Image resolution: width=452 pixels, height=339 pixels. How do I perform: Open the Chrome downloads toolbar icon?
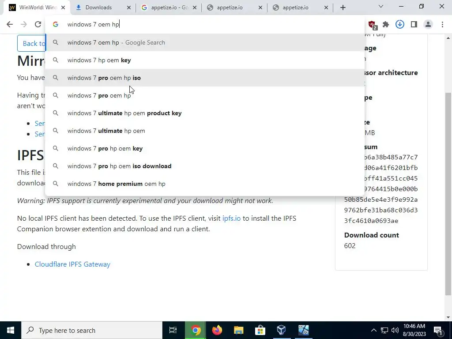(400, 25)
